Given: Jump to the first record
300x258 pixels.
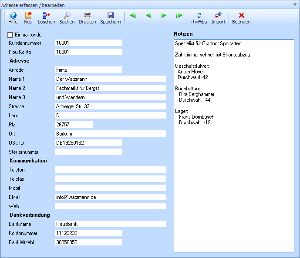Looking at the screenshot, I should click(x=133, y=16).
